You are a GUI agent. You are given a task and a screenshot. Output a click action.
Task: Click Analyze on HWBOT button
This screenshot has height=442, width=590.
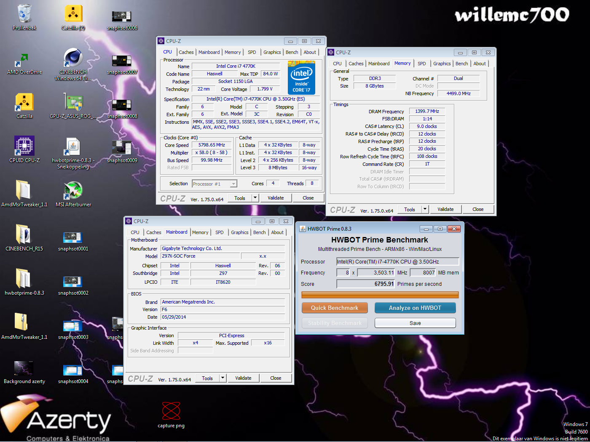415,308
